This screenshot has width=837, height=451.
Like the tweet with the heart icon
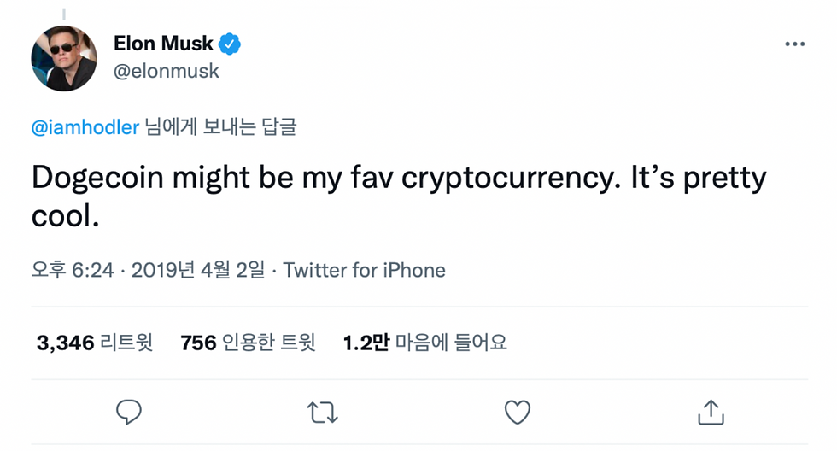tap(518, 413)
